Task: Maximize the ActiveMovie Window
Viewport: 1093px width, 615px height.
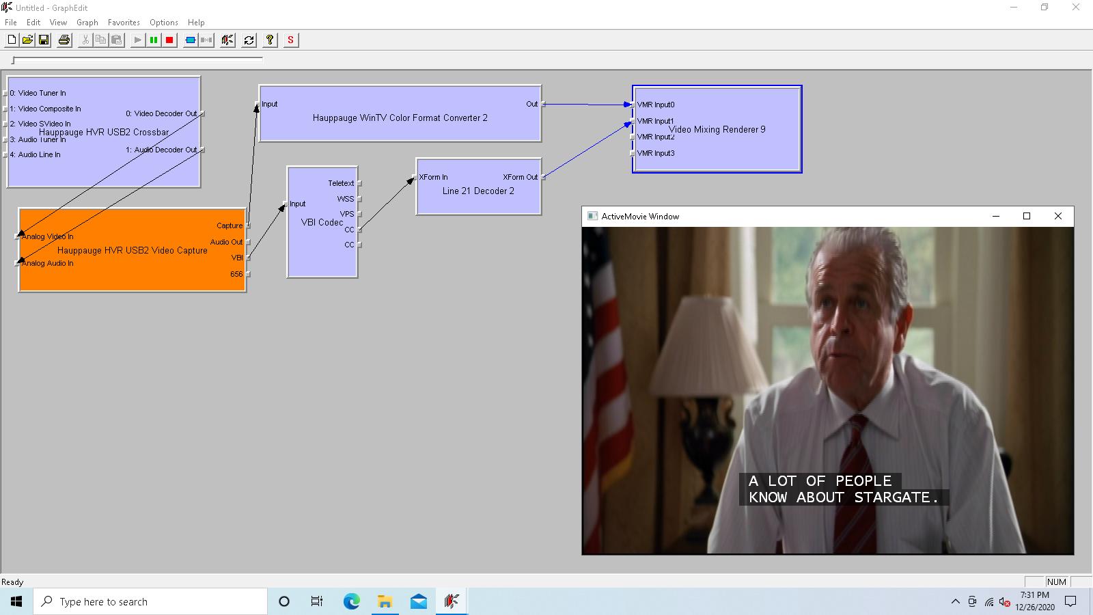Action: (1026, 216)
